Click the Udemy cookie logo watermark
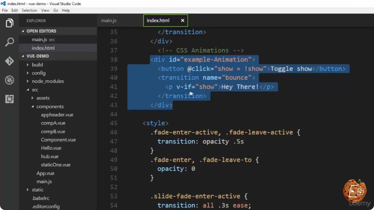The image size is (374, 210). pos(355,191)
